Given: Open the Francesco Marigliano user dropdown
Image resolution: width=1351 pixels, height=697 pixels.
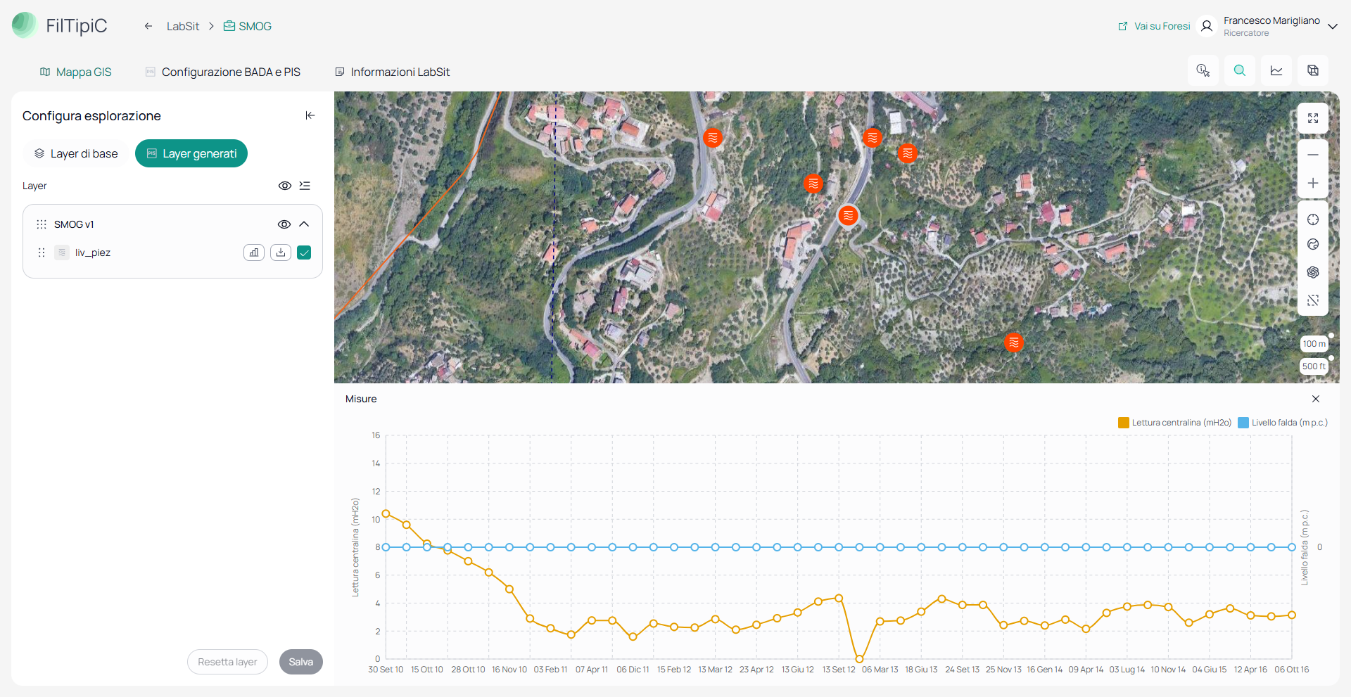Looking at the screenshot, I should coord(1333,26).
